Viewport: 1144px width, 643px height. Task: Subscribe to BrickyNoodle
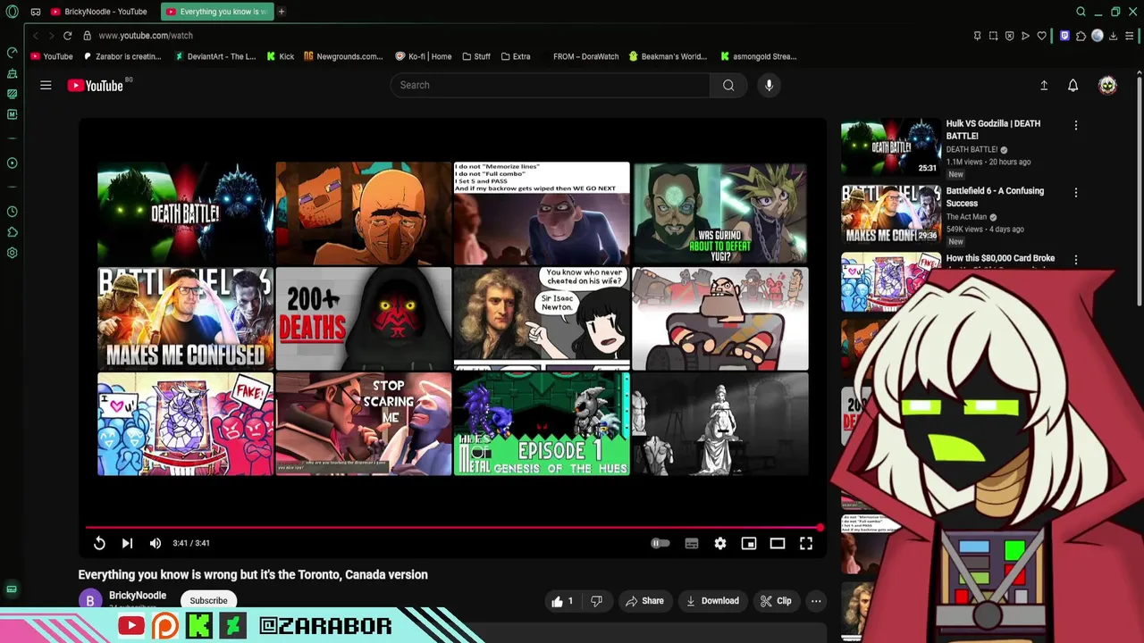coord(208,601)
